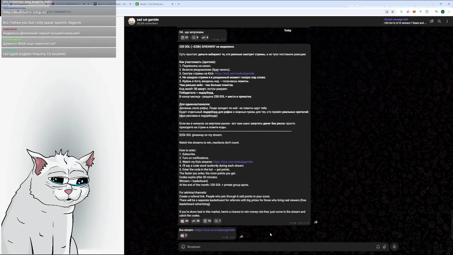Switch to the Крипто-Казино Онлайн tab

point(112,4)
